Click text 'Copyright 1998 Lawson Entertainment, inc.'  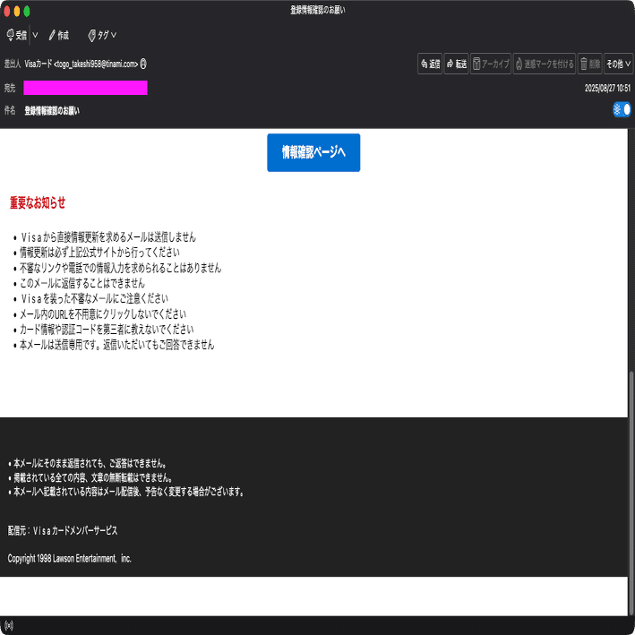click(x=70, y=559)
